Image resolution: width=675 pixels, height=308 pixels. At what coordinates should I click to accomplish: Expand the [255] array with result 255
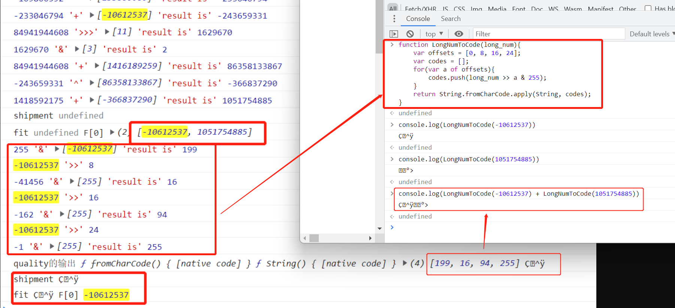tap(52, 246)
